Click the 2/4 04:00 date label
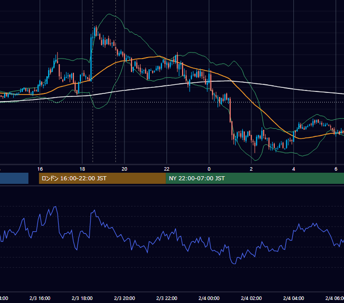This screenshot has width=344, height=303. (x=293, y=298)
